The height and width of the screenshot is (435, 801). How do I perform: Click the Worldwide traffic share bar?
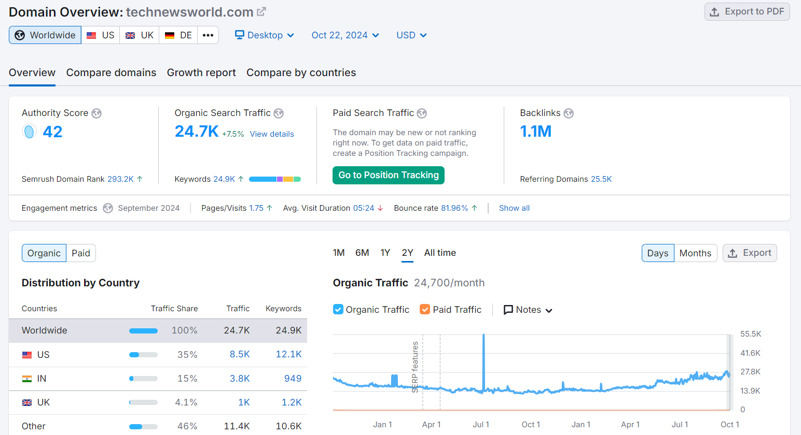(x=143, y=331)
